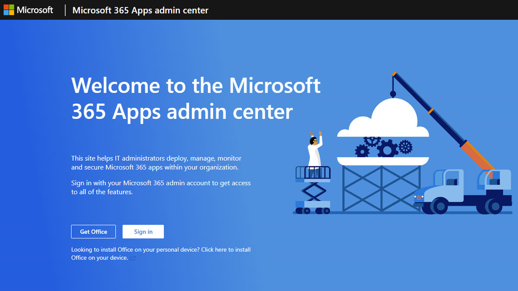The height and width of the screenshot is (291, 518).
Task: Click the Get Office button
Action: tap(94, 232)
